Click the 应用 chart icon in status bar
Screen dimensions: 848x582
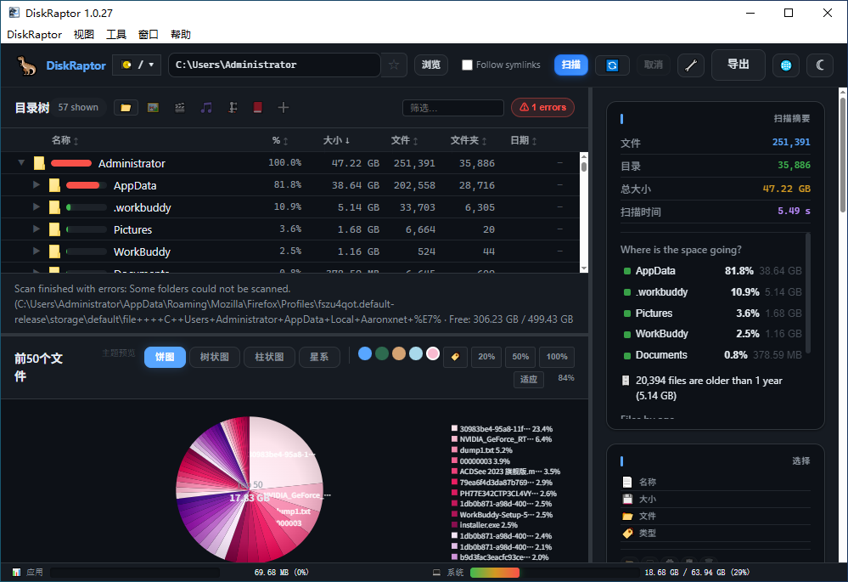(16, 573)
